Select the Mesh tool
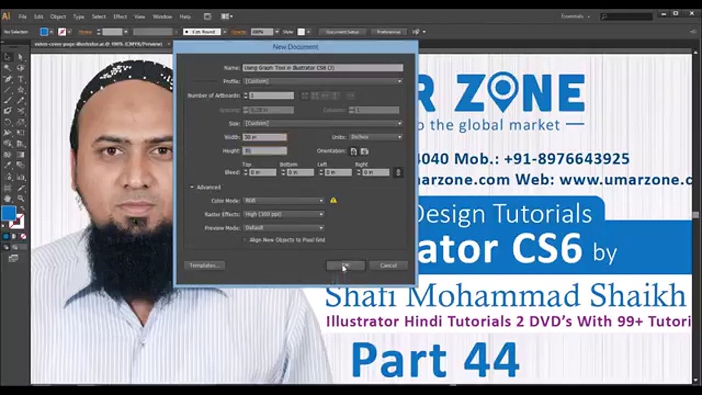 tap(8, 154)
